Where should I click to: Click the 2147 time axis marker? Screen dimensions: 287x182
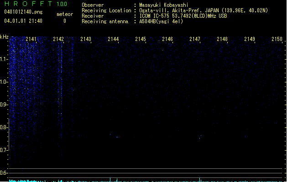[195, 39]
